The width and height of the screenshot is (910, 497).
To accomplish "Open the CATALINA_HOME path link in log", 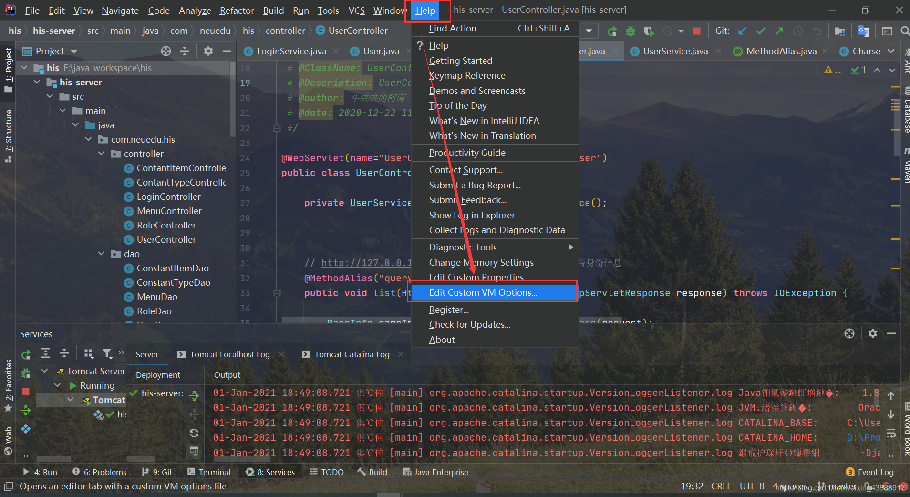I will (863, 437).
